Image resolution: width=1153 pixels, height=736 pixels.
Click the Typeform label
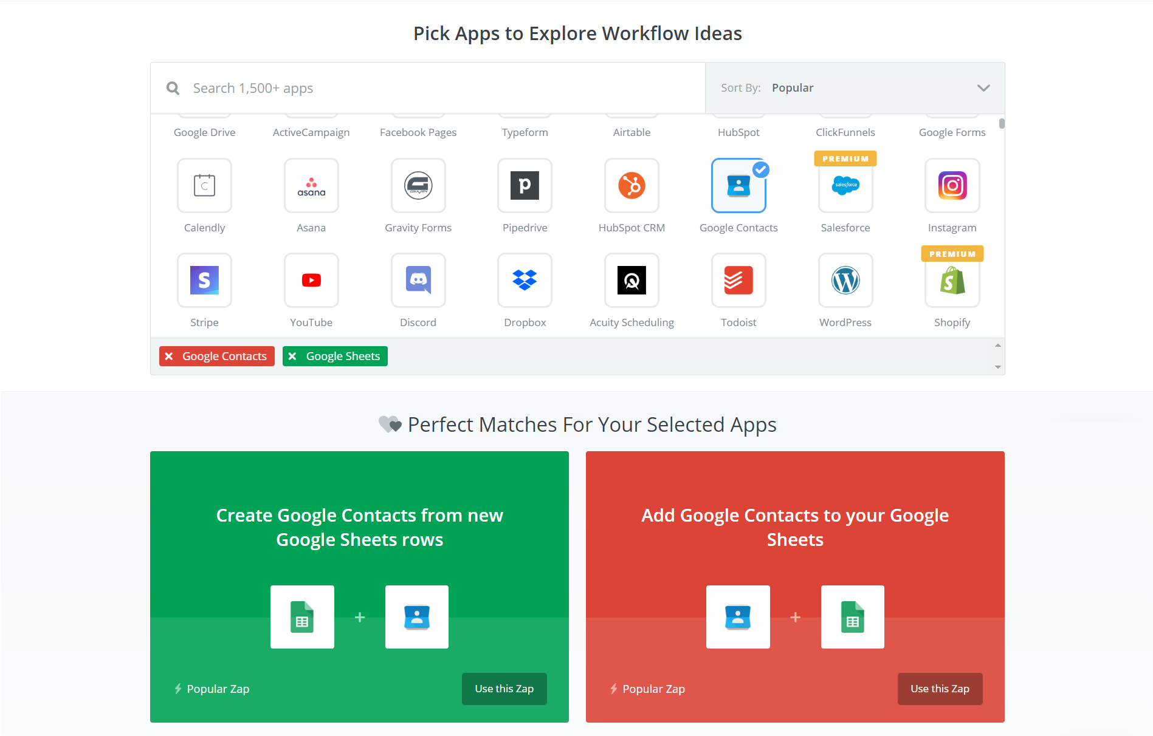[x=525, y=132]
